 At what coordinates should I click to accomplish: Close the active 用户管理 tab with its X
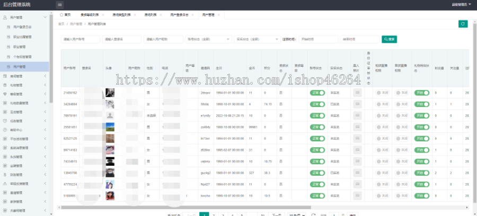(218, 15)
